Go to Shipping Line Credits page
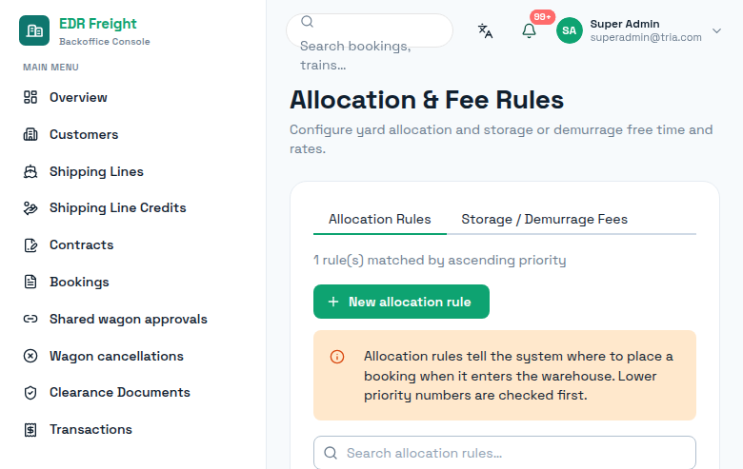Image resolution: width=743 pixels, height=469 pixels. click(x=117, y=207)
